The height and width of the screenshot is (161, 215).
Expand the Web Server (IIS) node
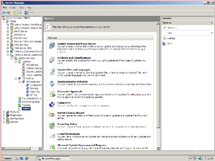[x=8, y=48]
